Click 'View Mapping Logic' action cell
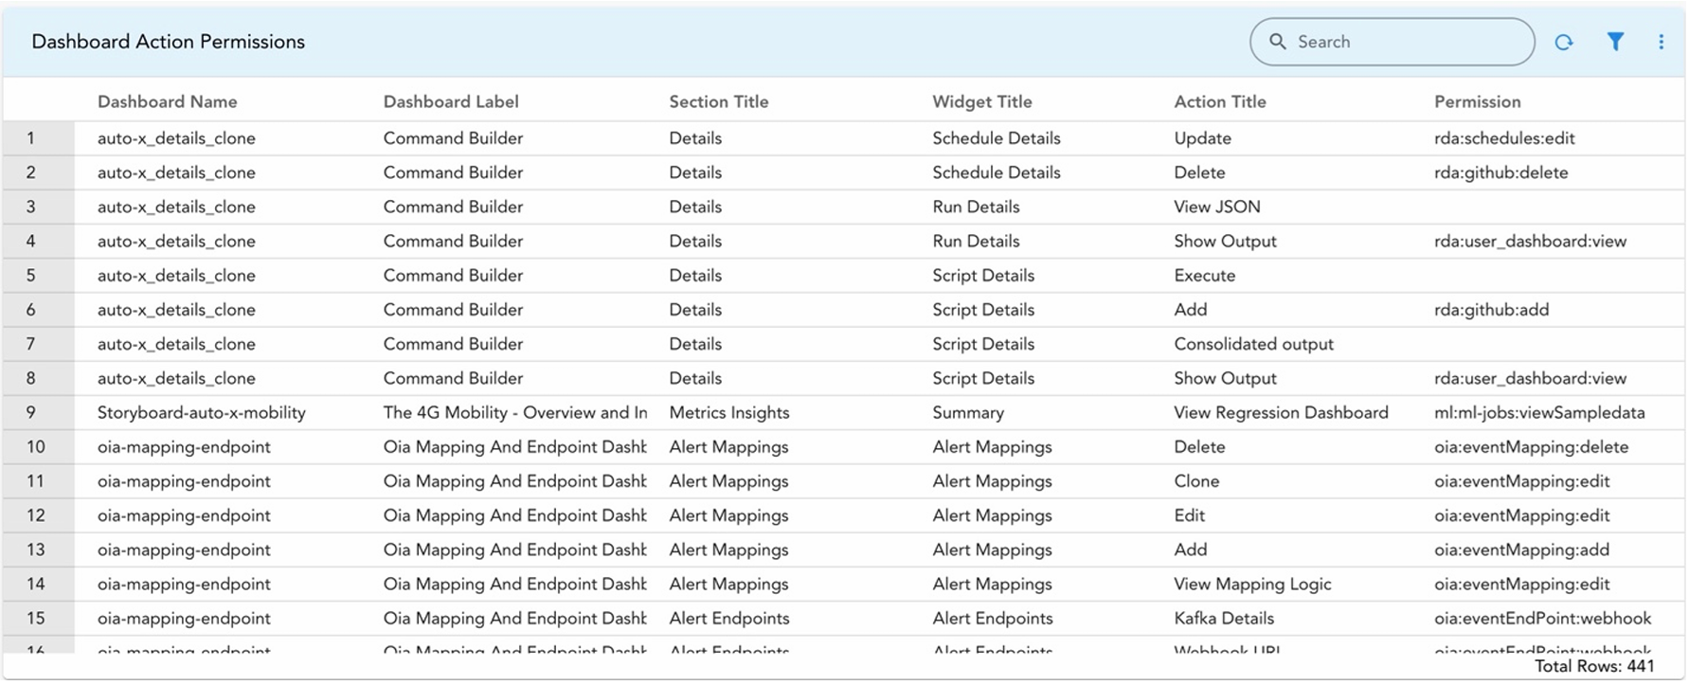1689x685 pixels. pyautogui.click(x=1252, y=585)
